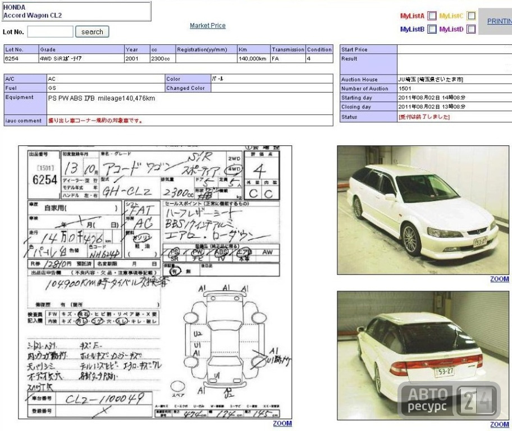Click the Registration(yy/mm) column header
Screen dimensions: 512x431
point(207,49)
